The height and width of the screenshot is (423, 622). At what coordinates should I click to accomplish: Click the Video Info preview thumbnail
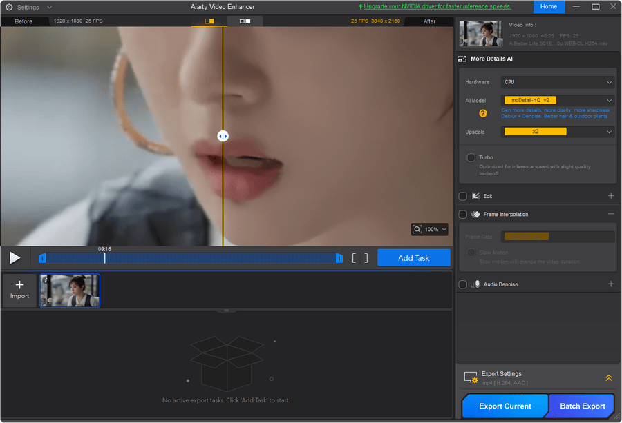click(x=481, y=34)
